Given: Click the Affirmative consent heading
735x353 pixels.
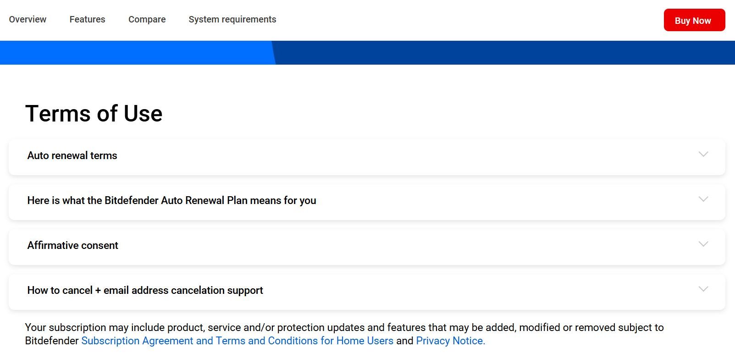Looking at the screenshot, I should (72, 245).
